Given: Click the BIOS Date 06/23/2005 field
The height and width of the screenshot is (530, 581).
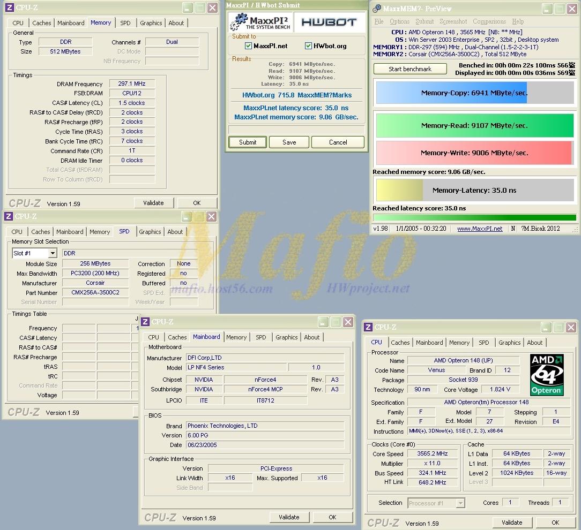Looking at the screenshot, I should (265, 445).
